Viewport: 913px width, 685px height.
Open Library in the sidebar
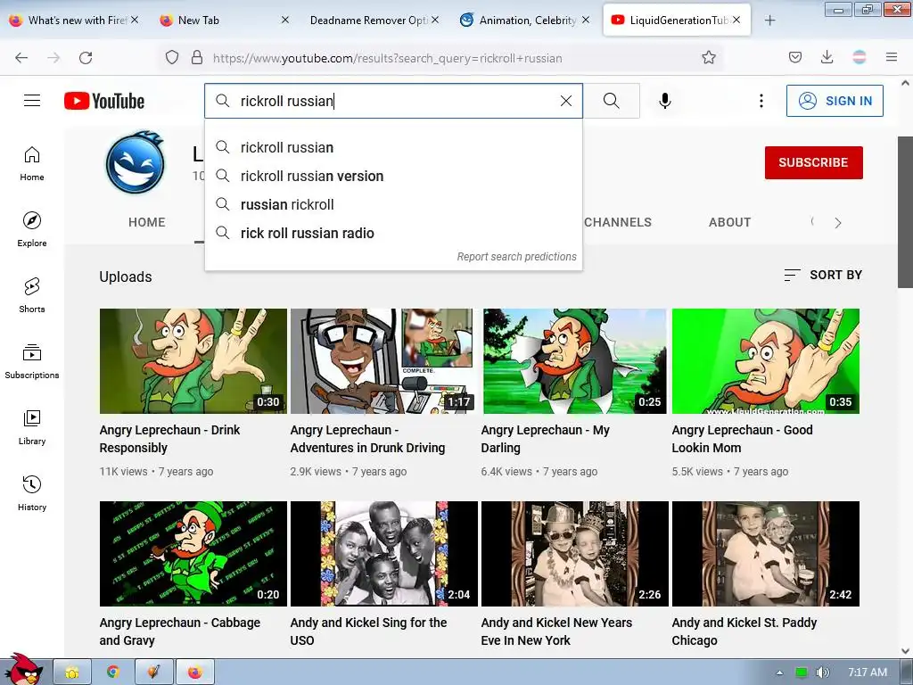click(32, 427)
